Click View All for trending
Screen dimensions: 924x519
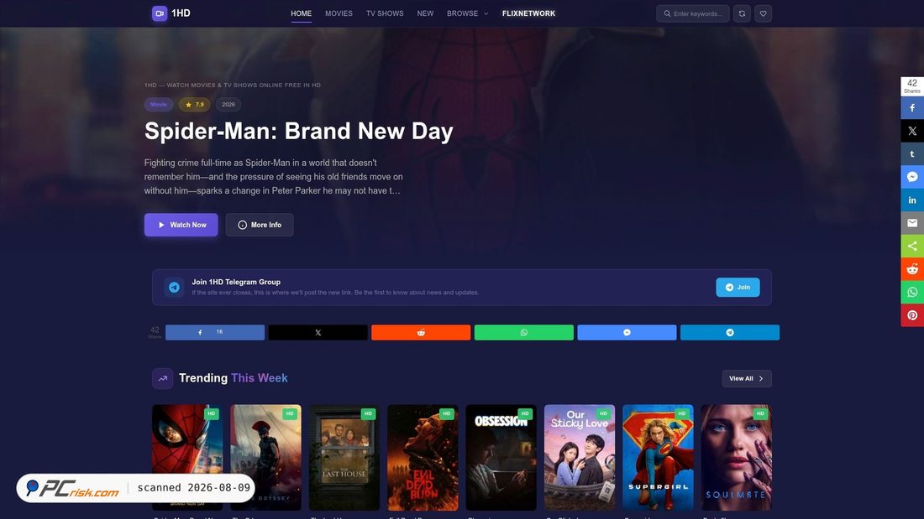pyautogui.click(x=747, y=378)
